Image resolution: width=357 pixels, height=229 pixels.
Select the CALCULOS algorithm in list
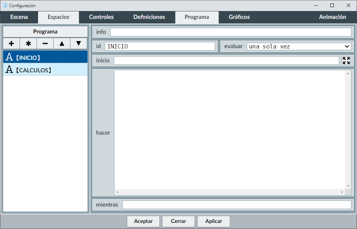click(45, 70)
